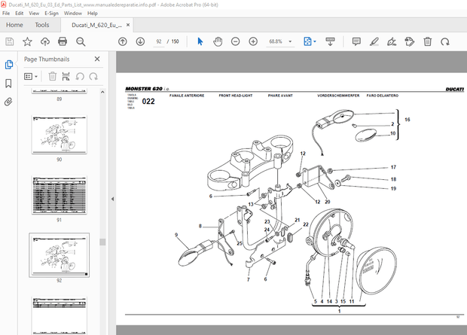
Task: Click the insert pages thumbnail icon
Action: [x=66, y=77]
